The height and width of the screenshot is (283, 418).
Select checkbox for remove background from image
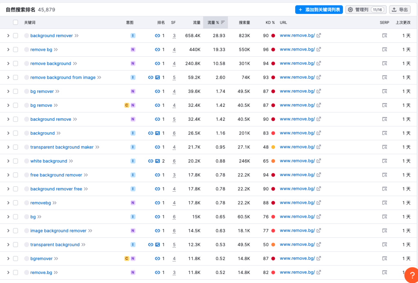[x=16, y=77]
